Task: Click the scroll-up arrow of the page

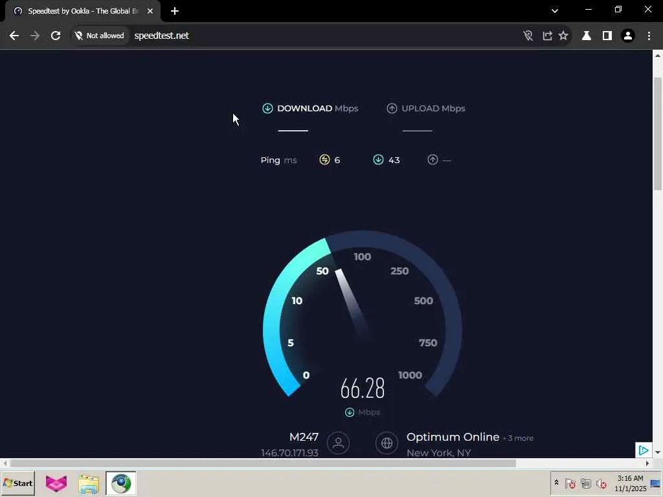Action: click(x=658, y=56)
